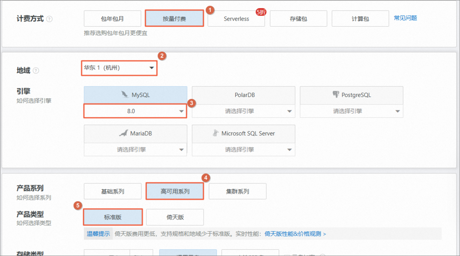This screenshot has width=460, height=256.
Task: Select the 倚天版 Yitian product type
Action: (175, 217)
